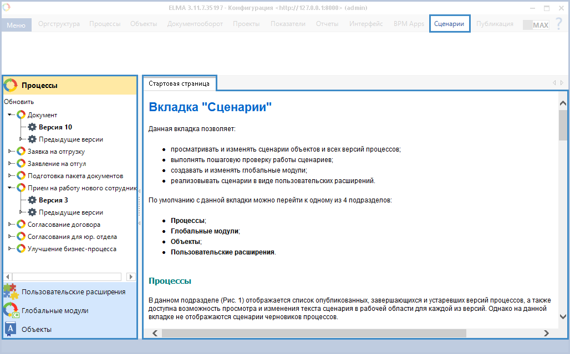The width and height of the screenshot is (570, 354).
Task: Open the Глобальные модули section icon
Action: (11, 310)
